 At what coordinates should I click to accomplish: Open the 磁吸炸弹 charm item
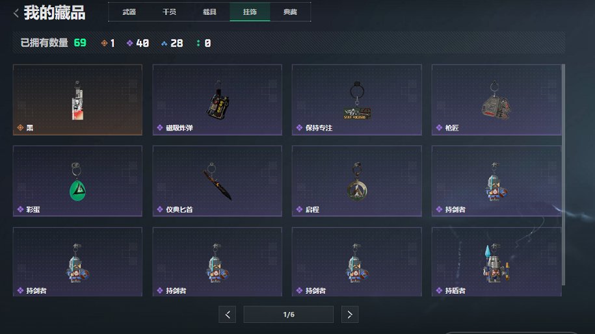pos(217,99)
